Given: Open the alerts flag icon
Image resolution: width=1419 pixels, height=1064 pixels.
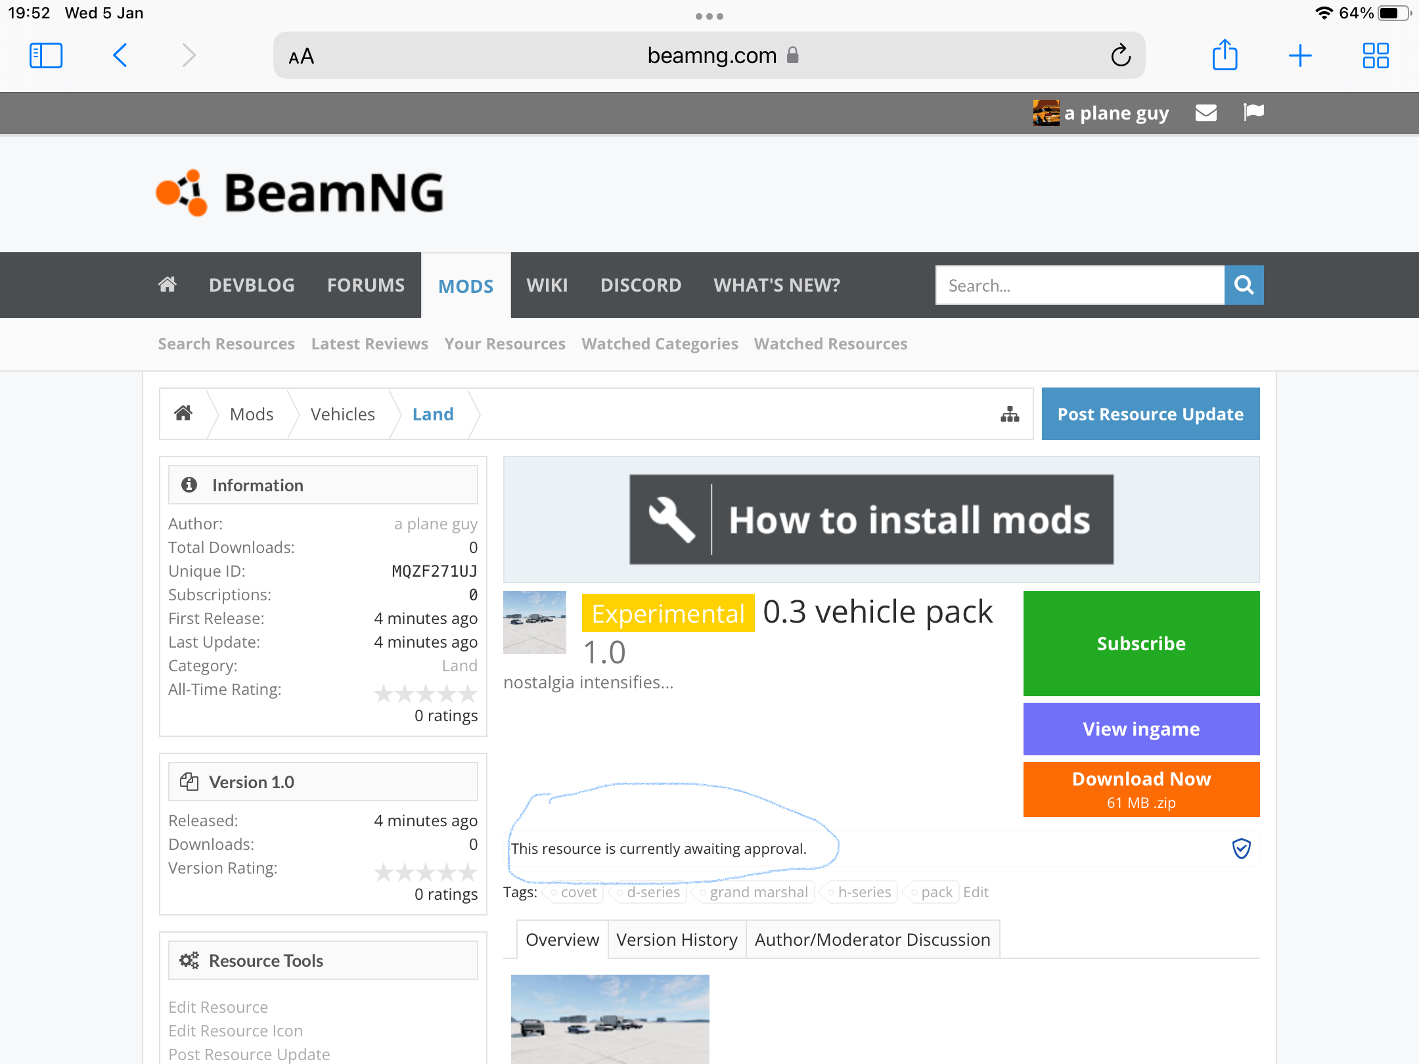Looking at the screenshot, I should point(1253,112).
